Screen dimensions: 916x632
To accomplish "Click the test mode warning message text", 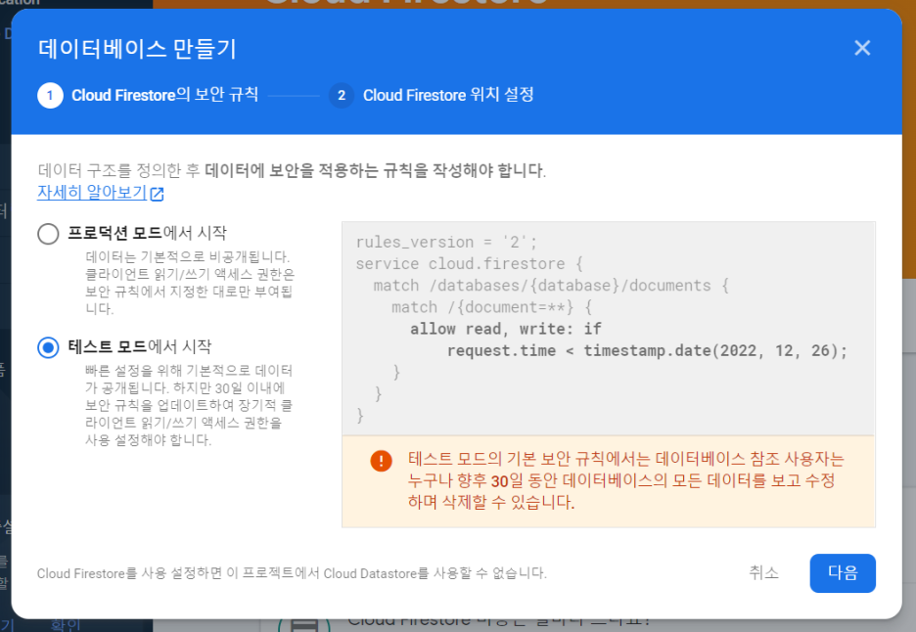I will tap(626, 480).
